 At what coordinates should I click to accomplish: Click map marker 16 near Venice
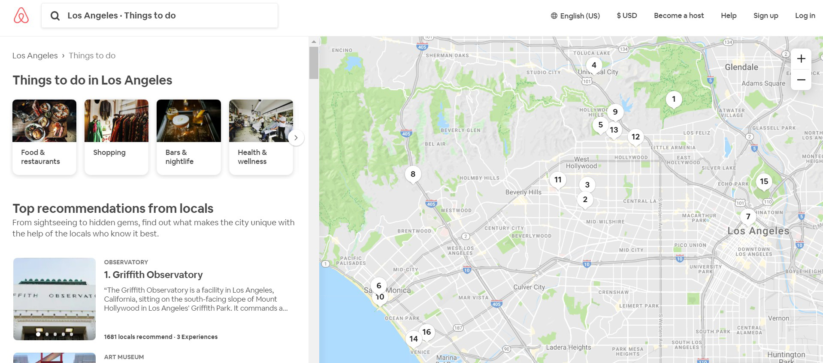point(426,332)
